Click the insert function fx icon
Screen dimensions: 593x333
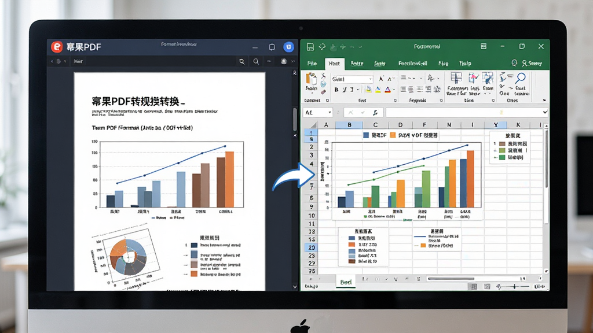(375, 113)
